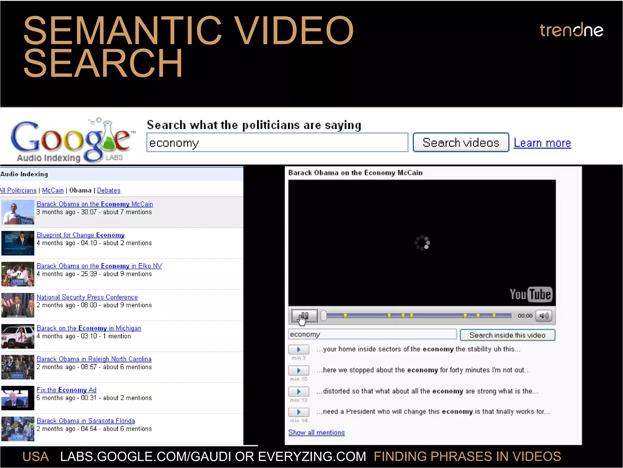This screenshot has height=468, width=623.
Task: Mute audio using the speaker icon
Action: click(x=544, y=316)
